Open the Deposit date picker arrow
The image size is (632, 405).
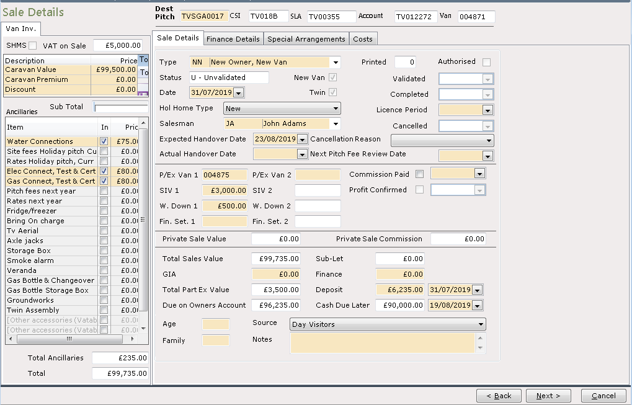(x=477, y=290)
